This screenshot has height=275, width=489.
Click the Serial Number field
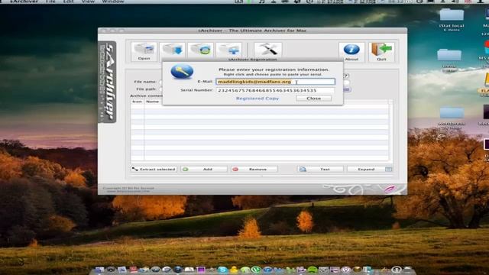(x=275, y=90)
